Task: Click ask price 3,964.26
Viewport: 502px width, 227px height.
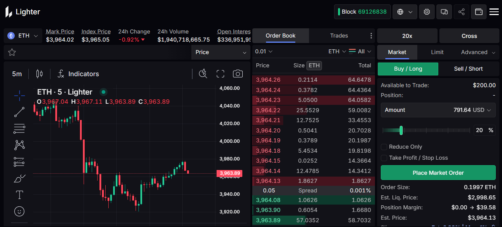Action: click(x=268, y=80)
